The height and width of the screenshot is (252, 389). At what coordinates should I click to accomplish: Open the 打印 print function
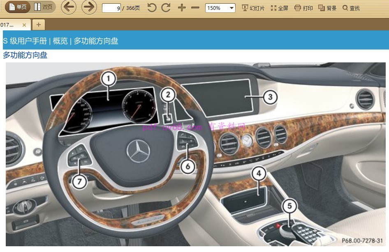point(303,7)
